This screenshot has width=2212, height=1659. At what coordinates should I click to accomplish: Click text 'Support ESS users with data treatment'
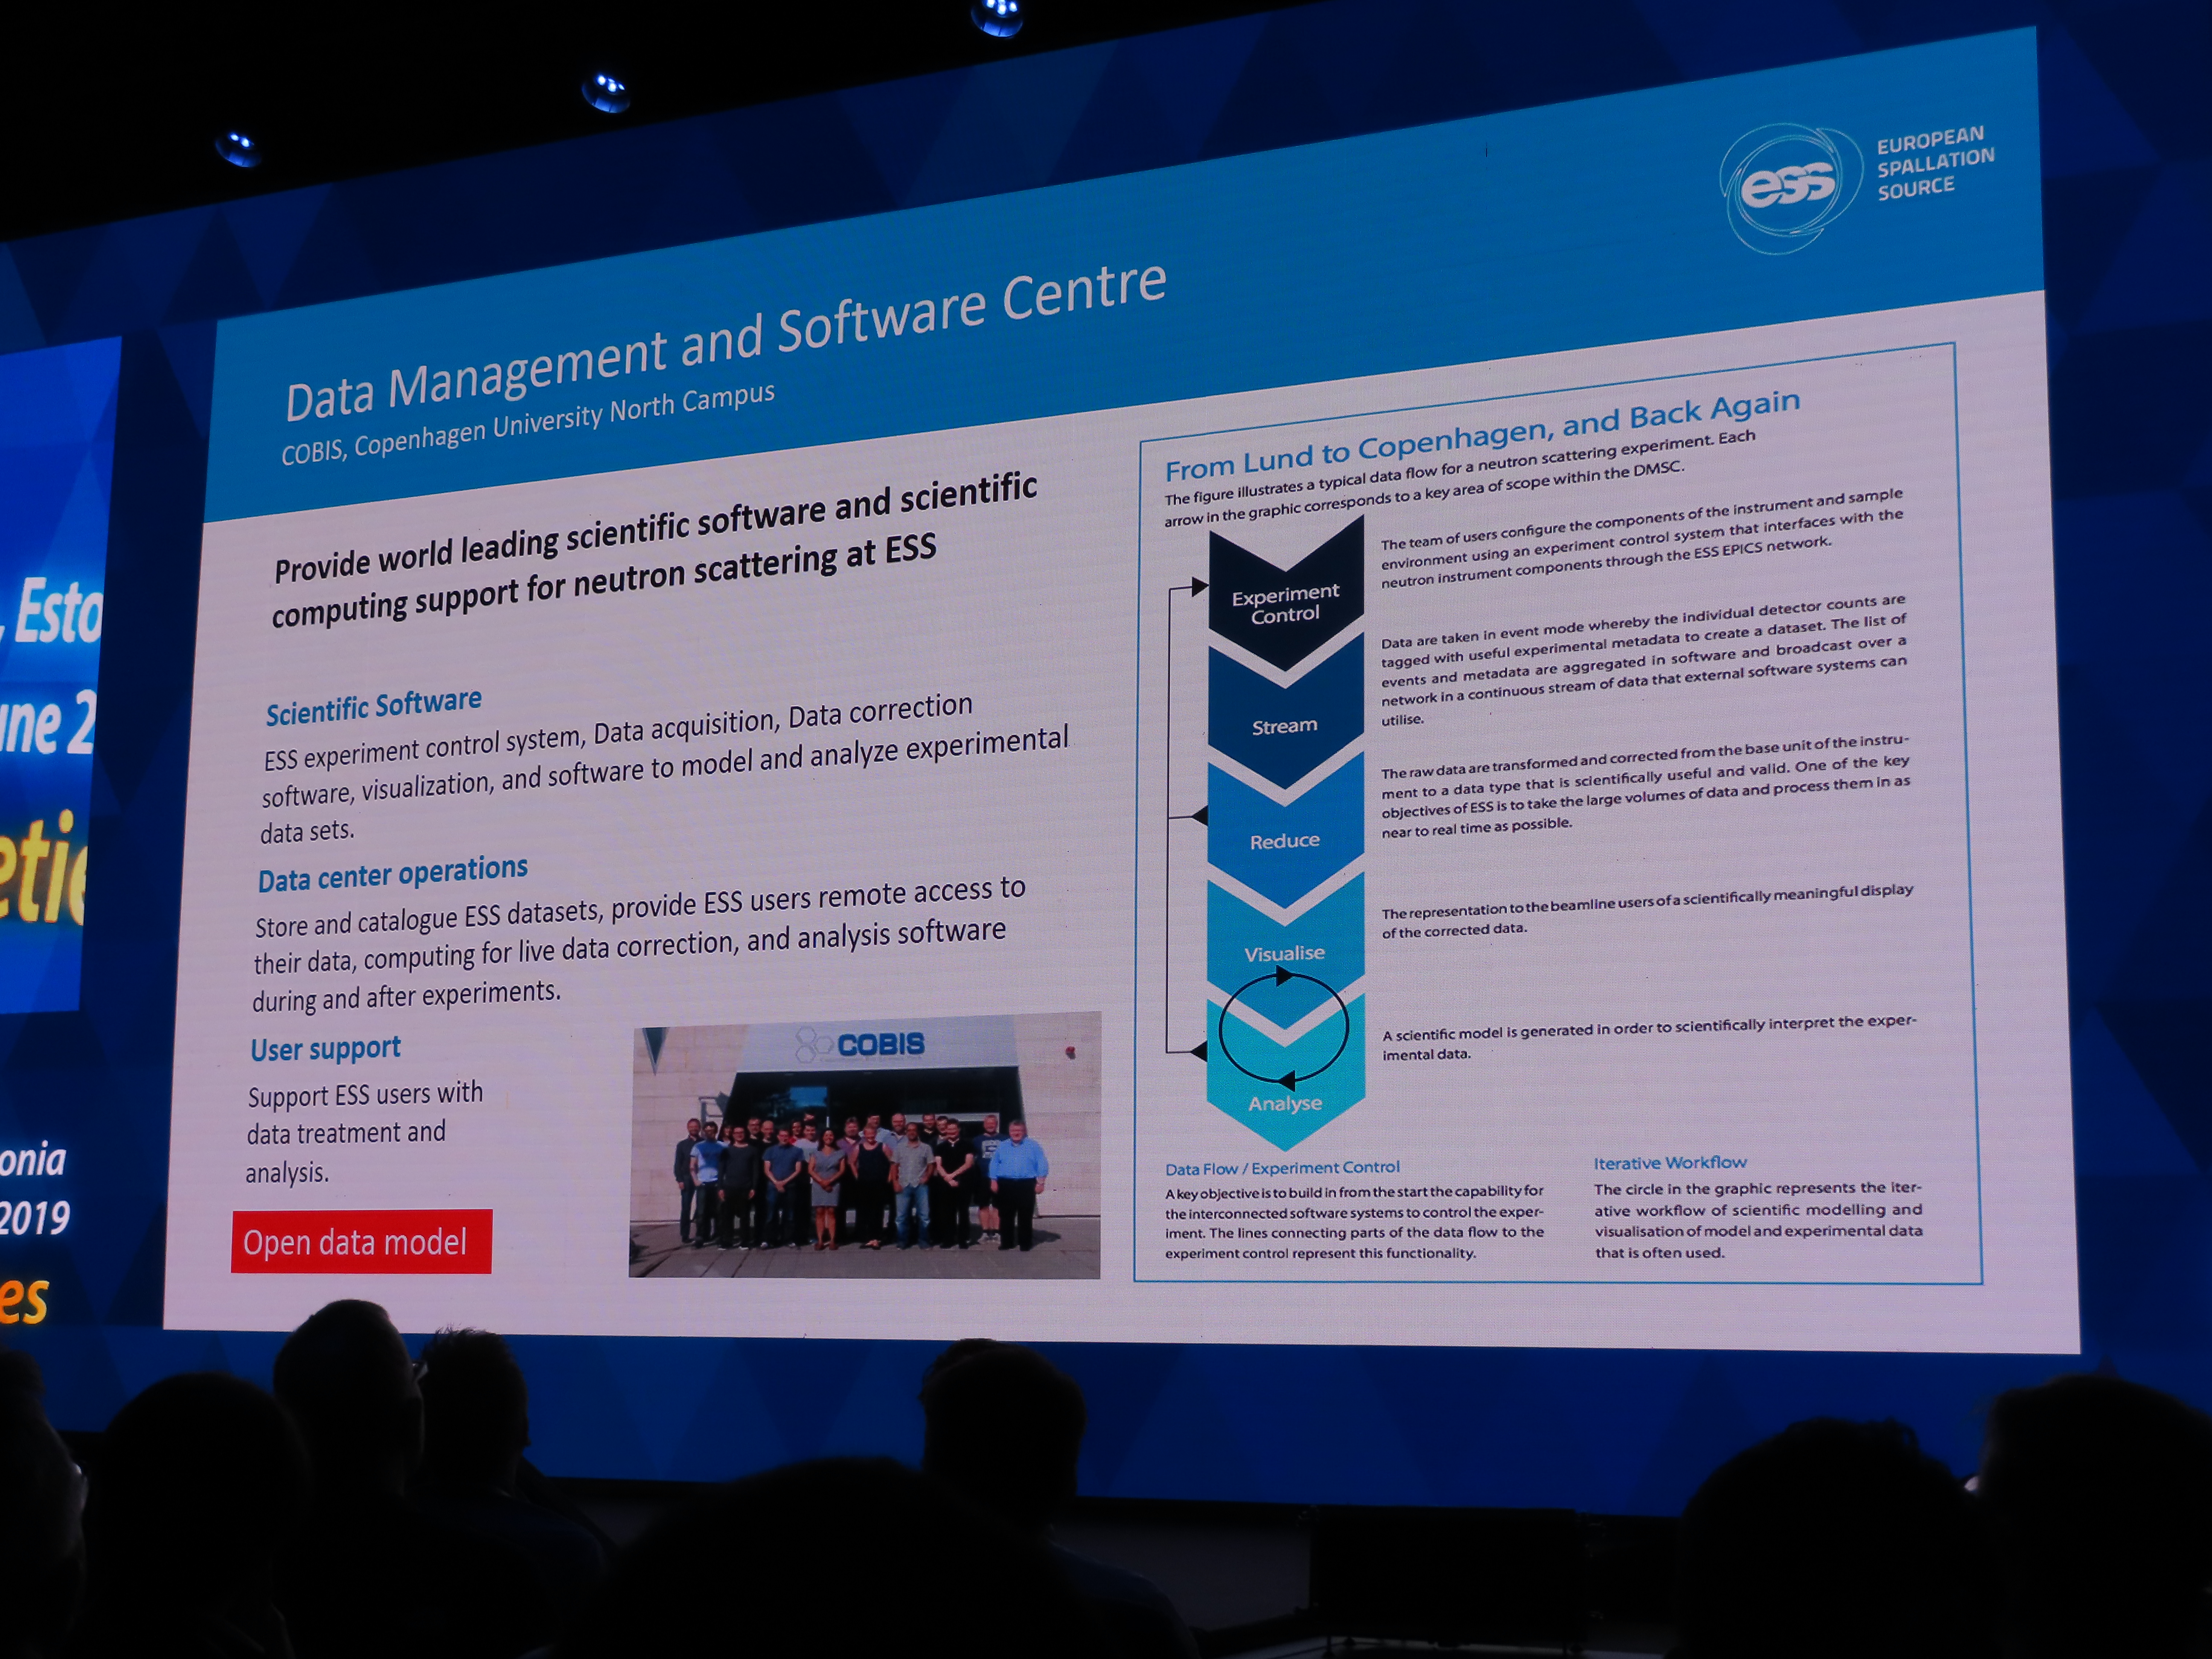365,1132
